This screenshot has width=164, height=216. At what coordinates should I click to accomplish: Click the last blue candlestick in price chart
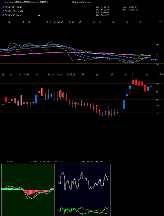(x=151, y=86)
